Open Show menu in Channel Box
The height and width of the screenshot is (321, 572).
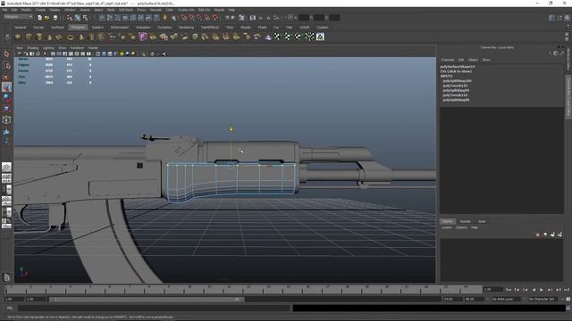coord(486,60)
